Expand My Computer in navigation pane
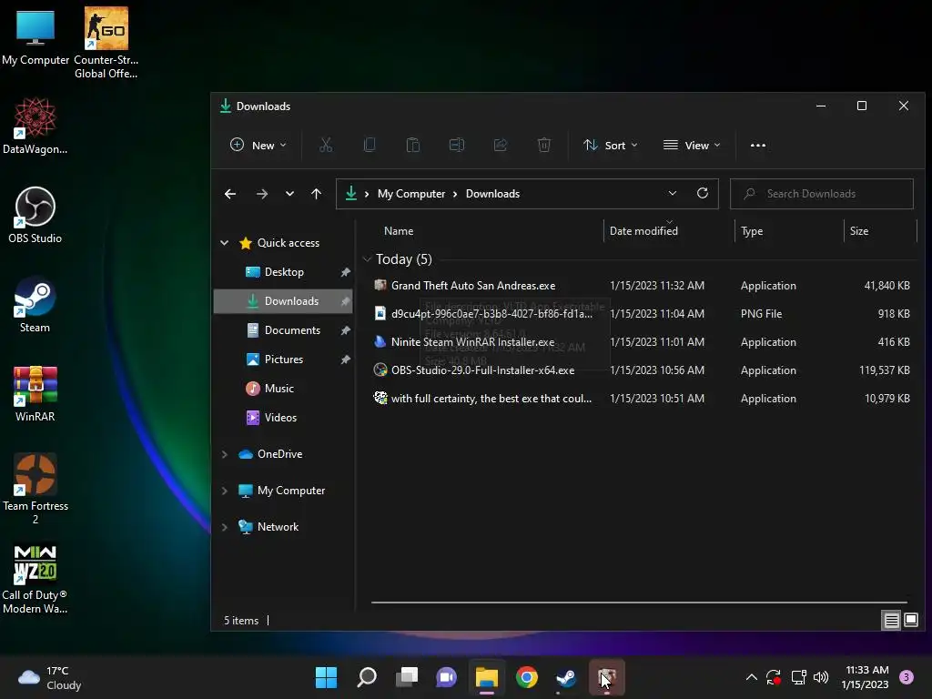The image size is (932, 699). (x=225, y=491)
